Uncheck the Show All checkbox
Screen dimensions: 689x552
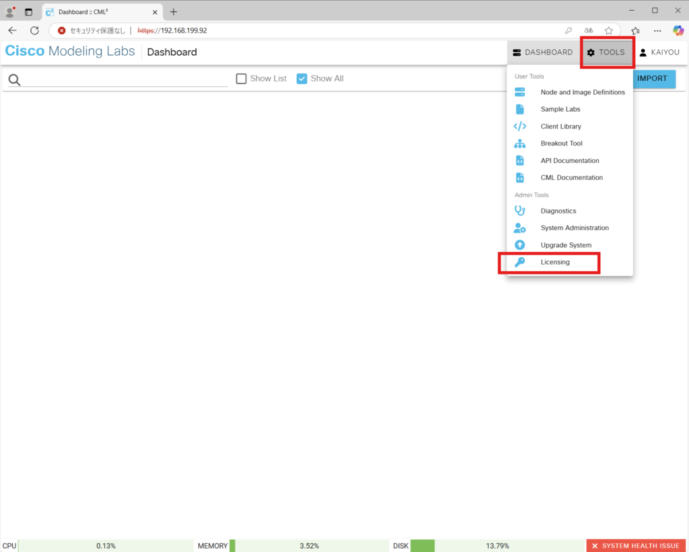tap(302, 79)
